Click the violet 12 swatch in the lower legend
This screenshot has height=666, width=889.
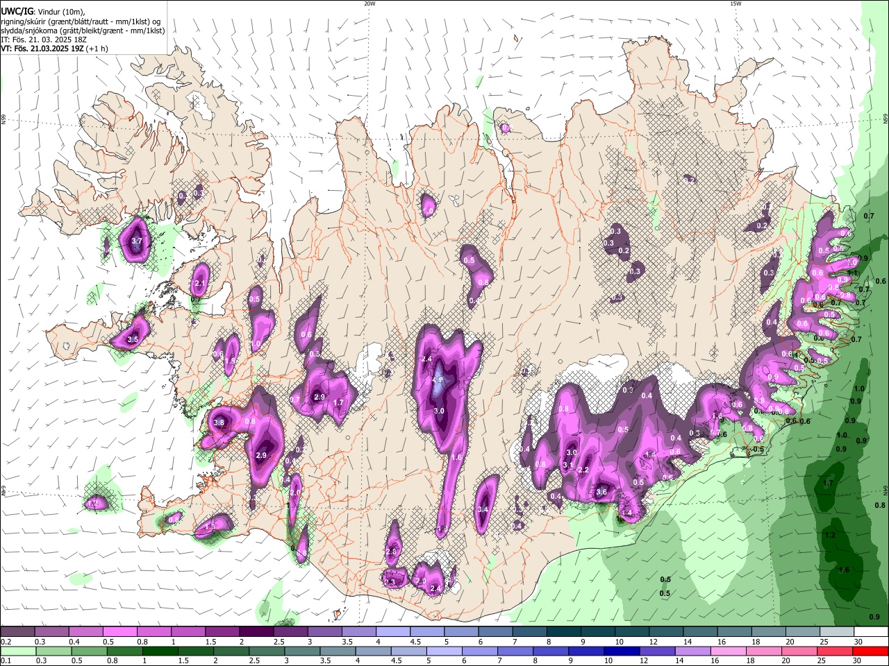click(x=657, y=651)
